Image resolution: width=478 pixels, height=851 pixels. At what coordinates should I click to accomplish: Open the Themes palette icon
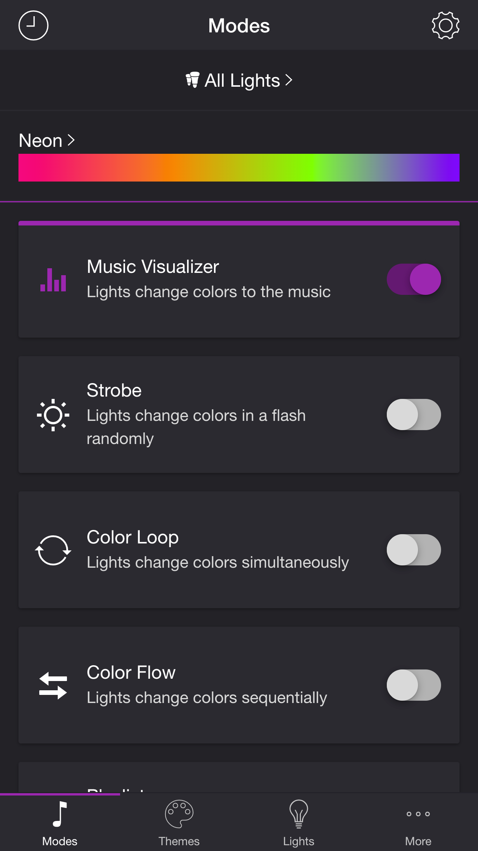pyautogui.click(x=179, y=814)
